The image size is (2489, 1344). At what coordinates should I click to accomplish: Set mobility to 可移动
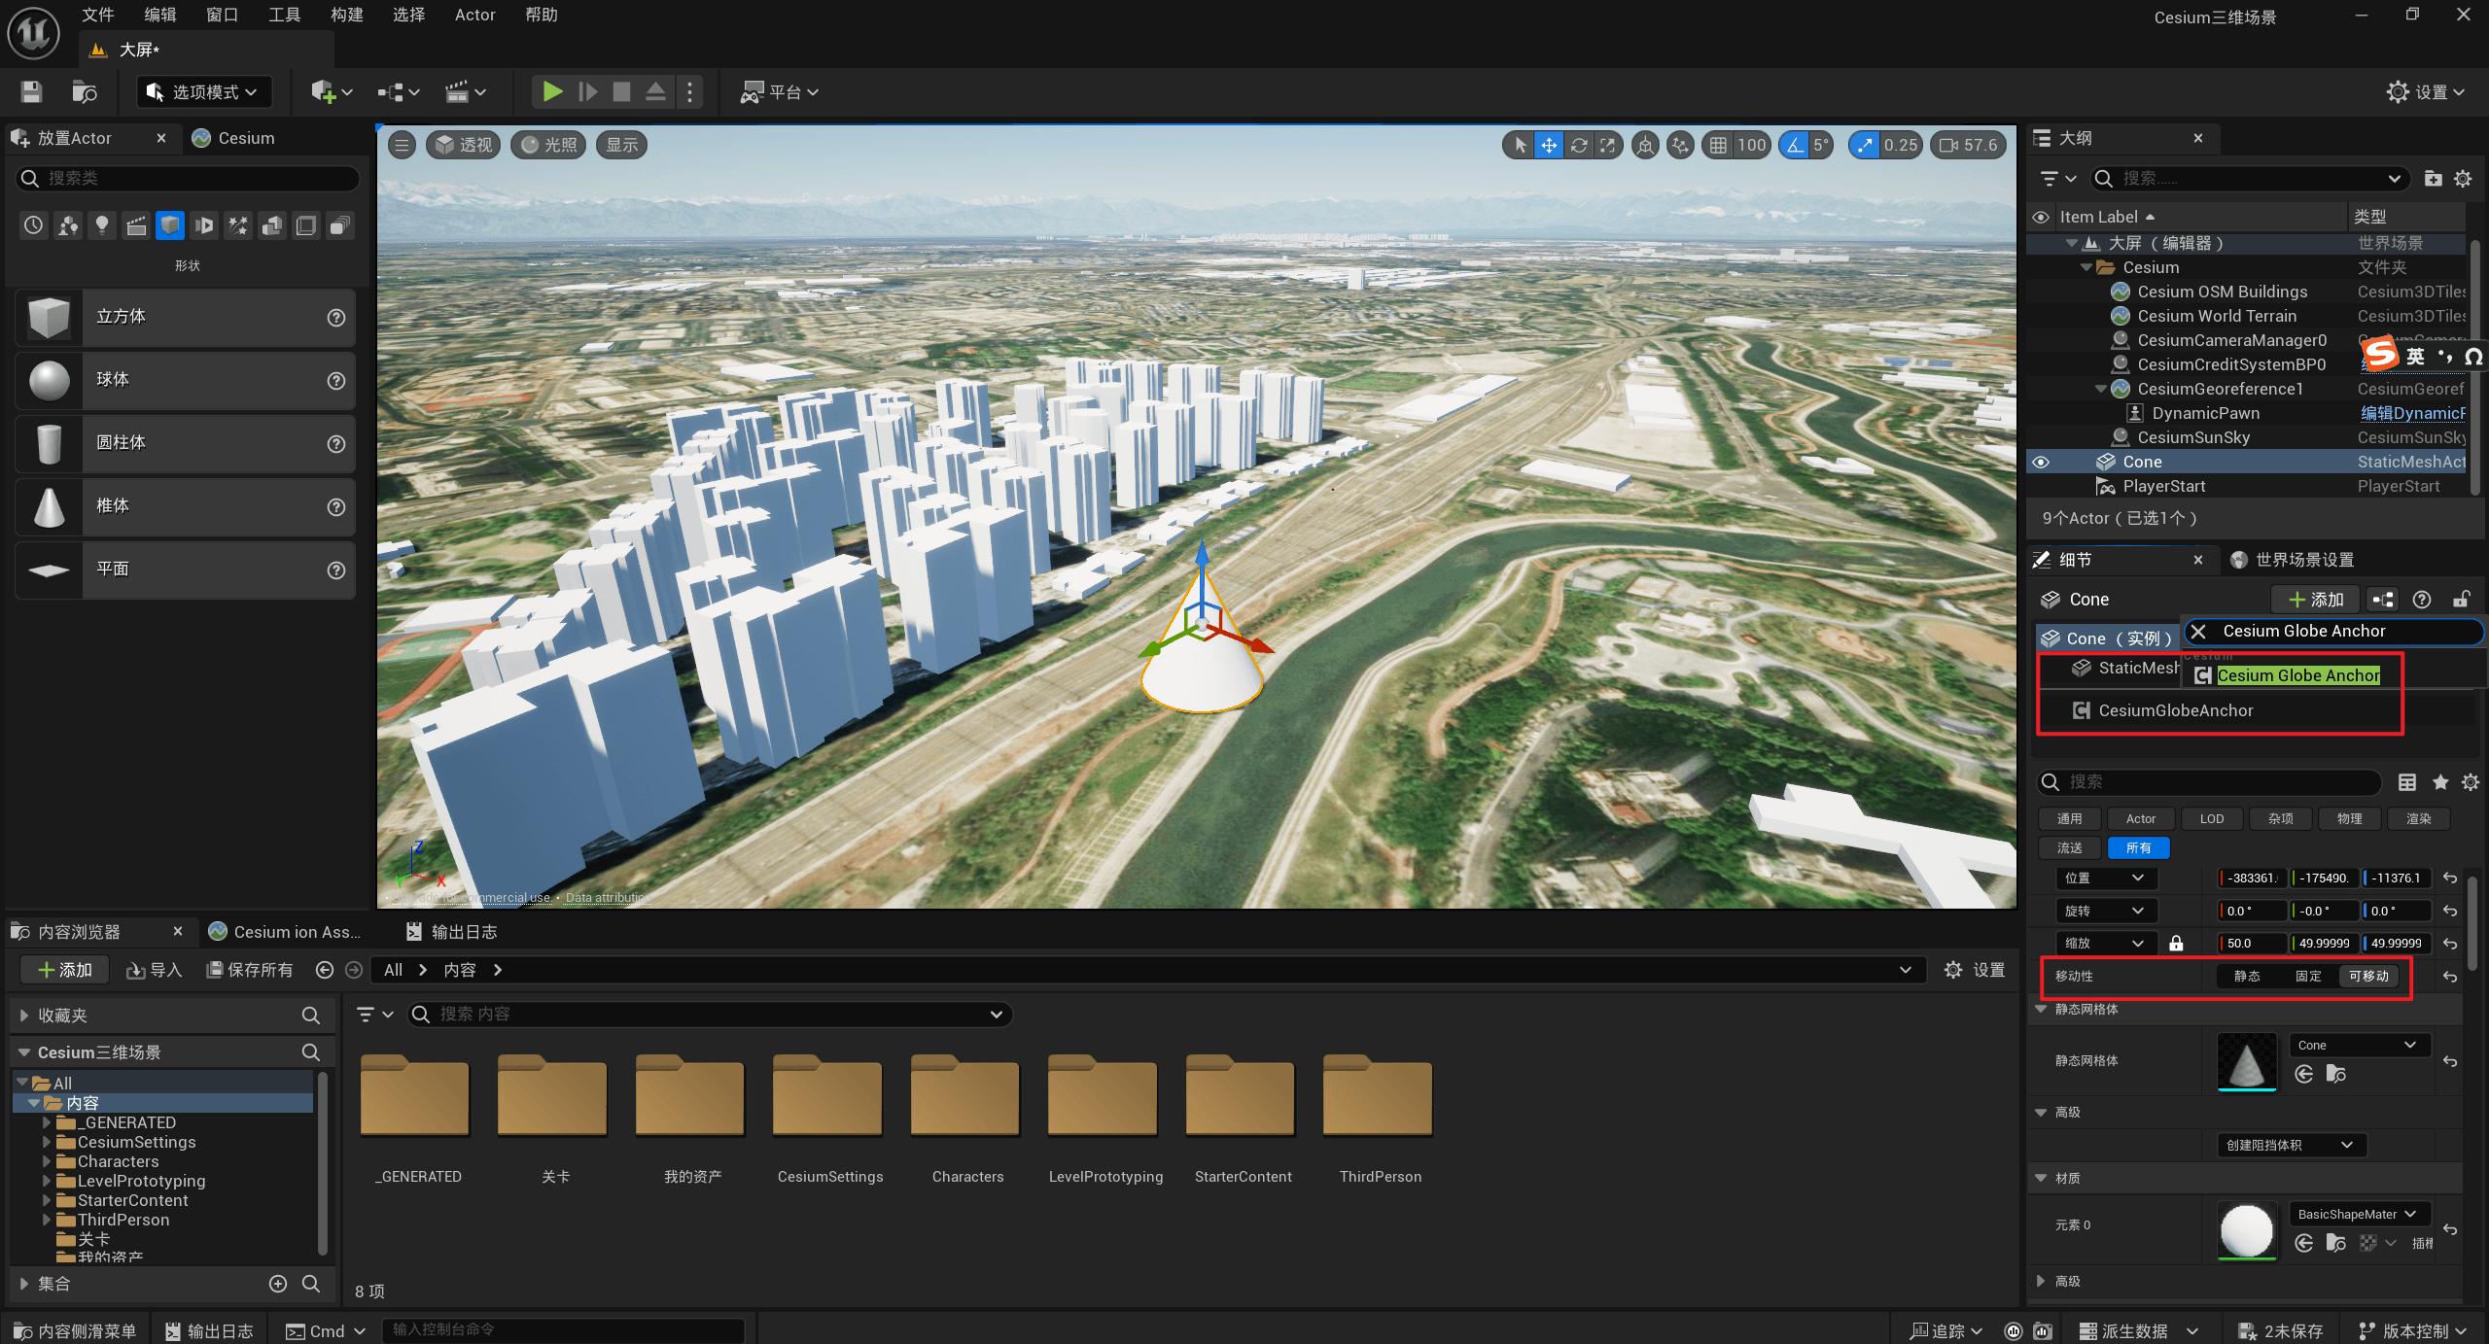[x=2368, y=976]
